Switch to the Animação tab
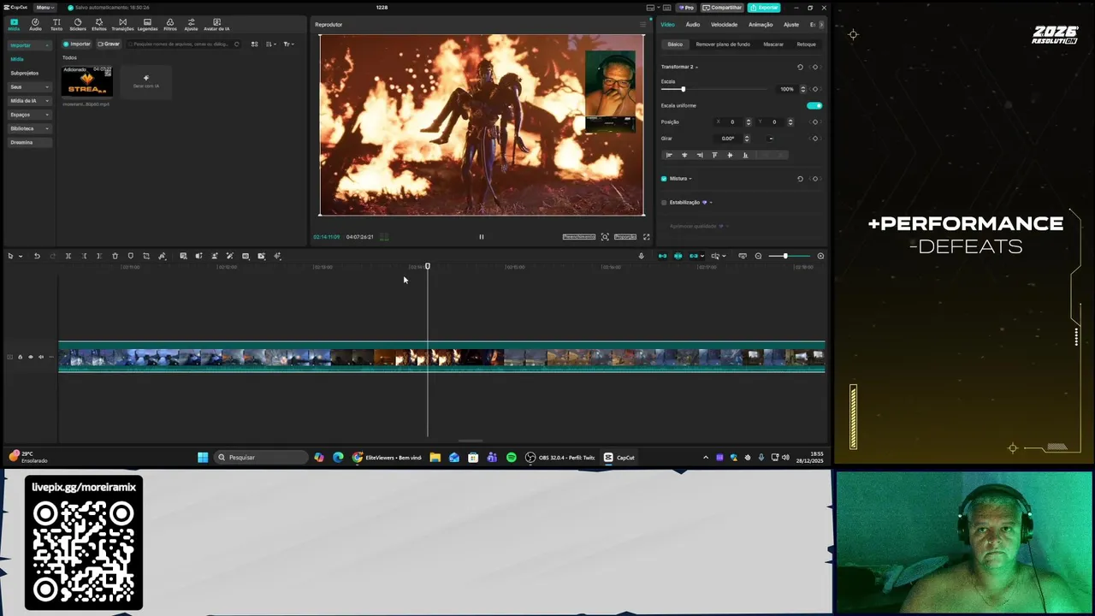1095x616 pixels. click(x=761, y=25)
